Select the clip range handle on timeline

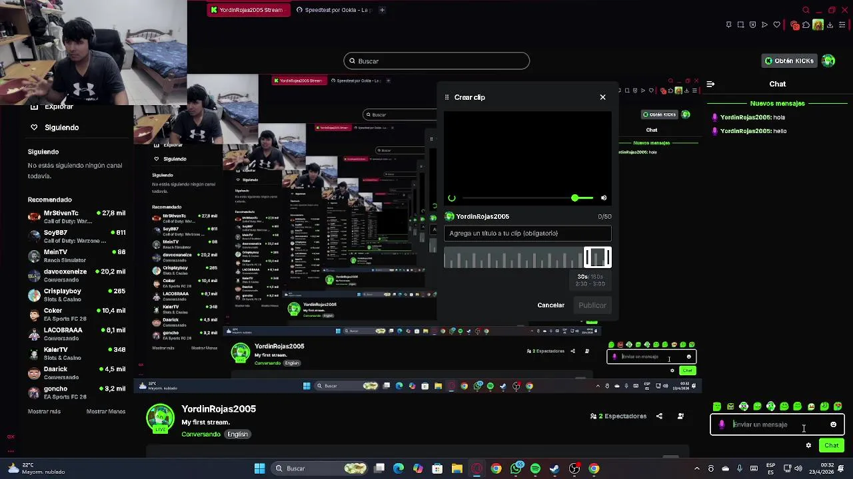[x=597, y=257]
